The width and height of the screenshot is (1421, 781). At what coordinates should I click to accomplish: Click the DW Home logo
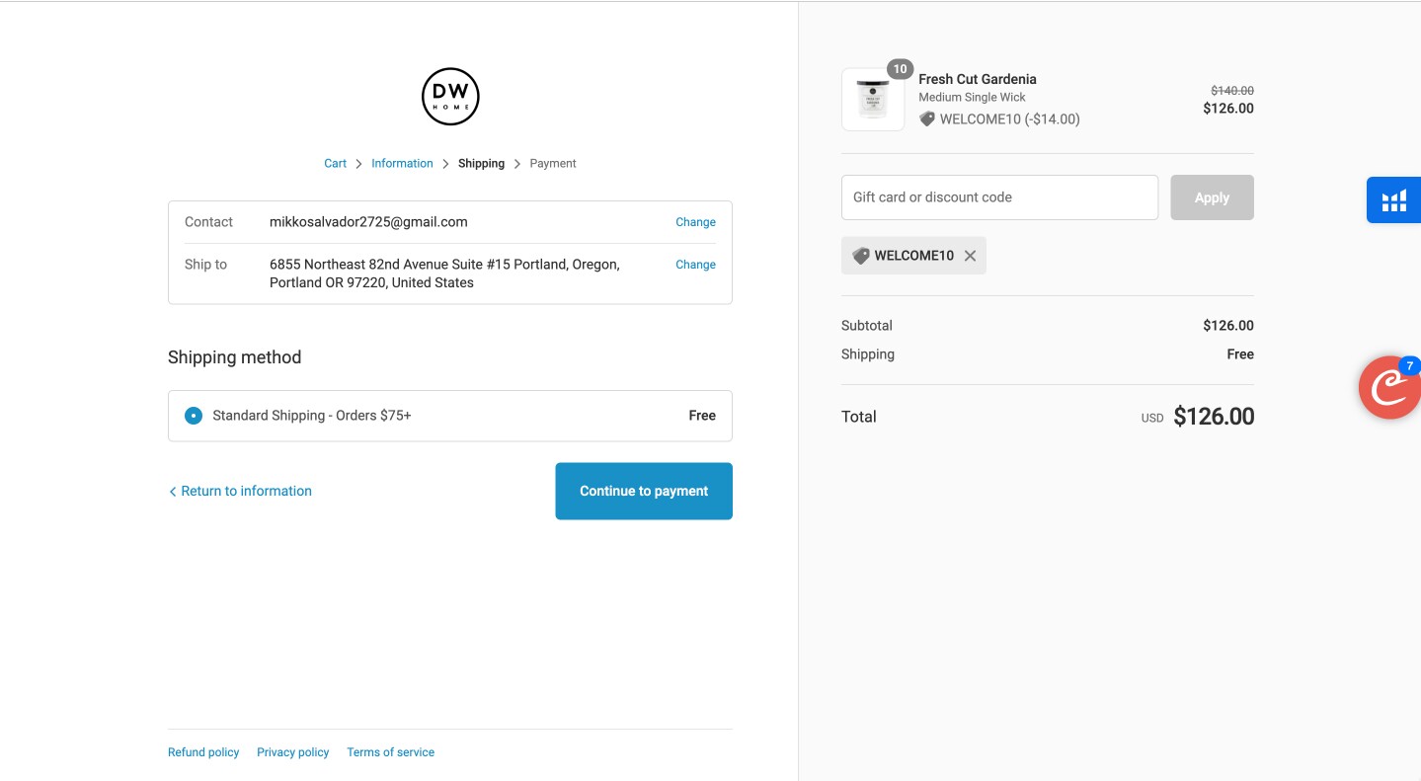[450, 97]
